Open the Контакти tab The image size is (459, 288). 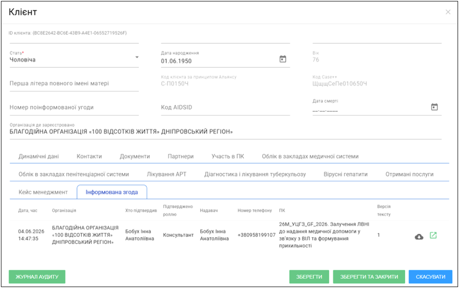click(90, 156)
